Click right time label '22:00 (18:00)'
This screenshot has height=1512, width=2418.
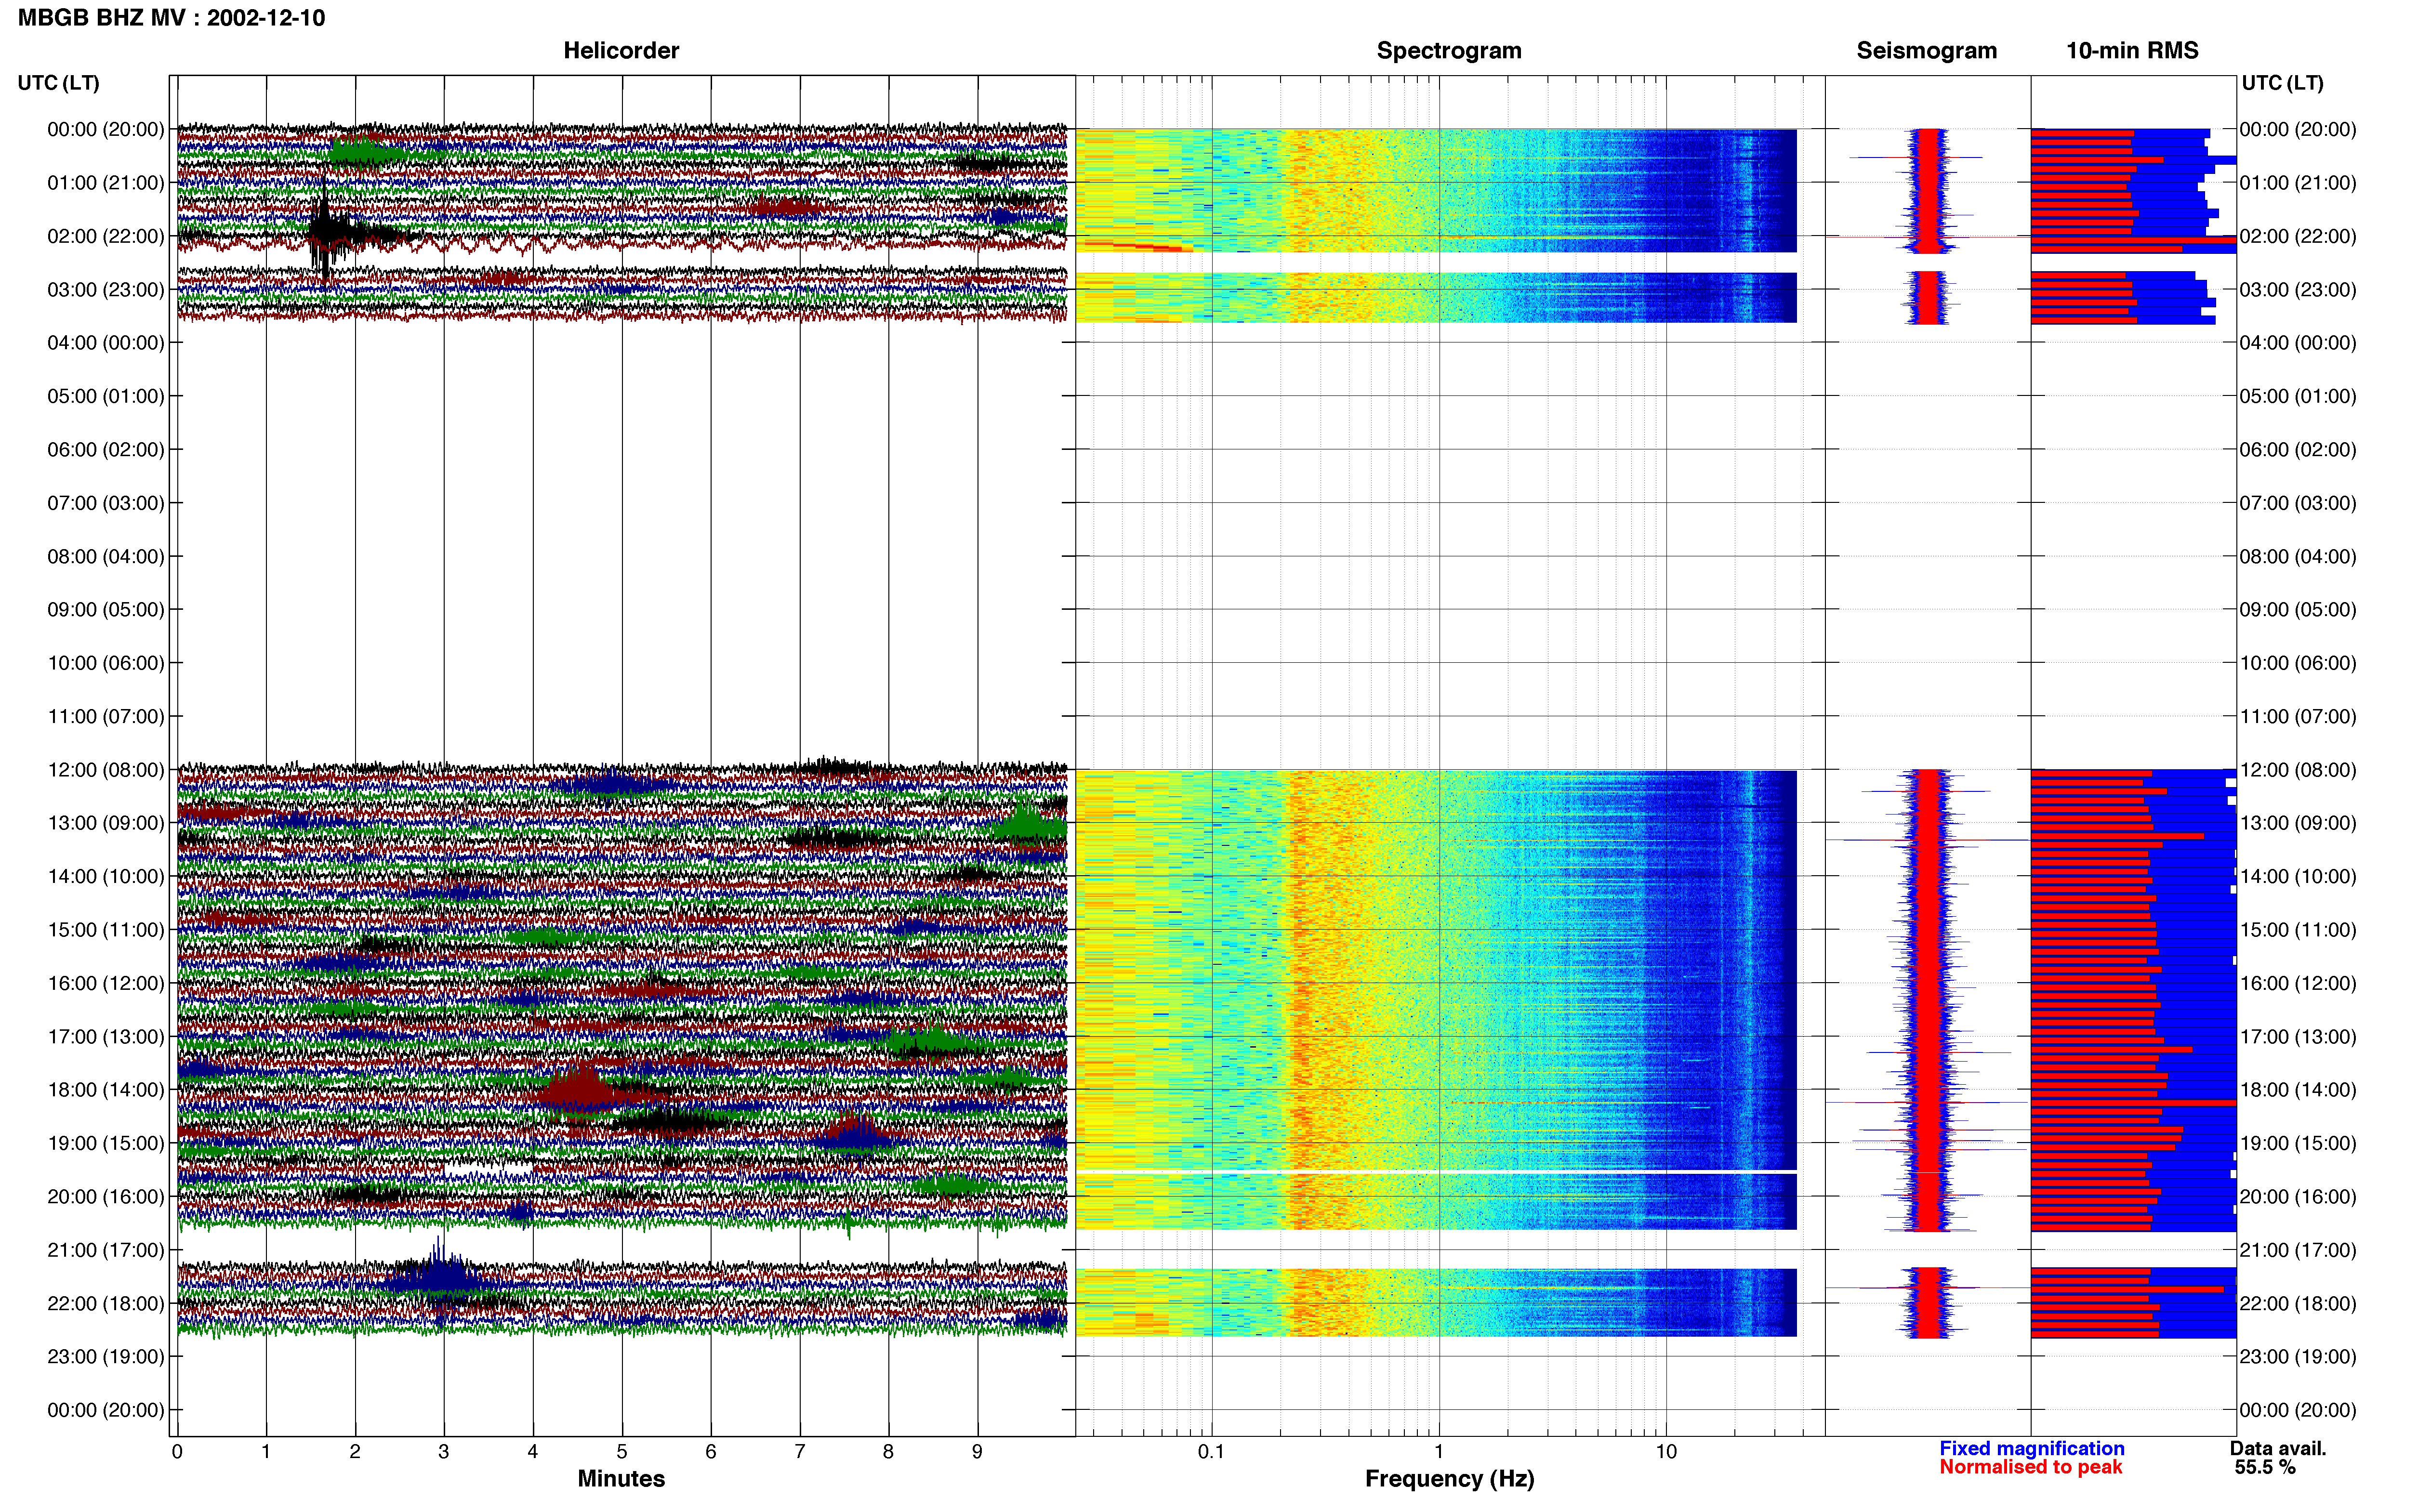click(x=2298, y=1303)
